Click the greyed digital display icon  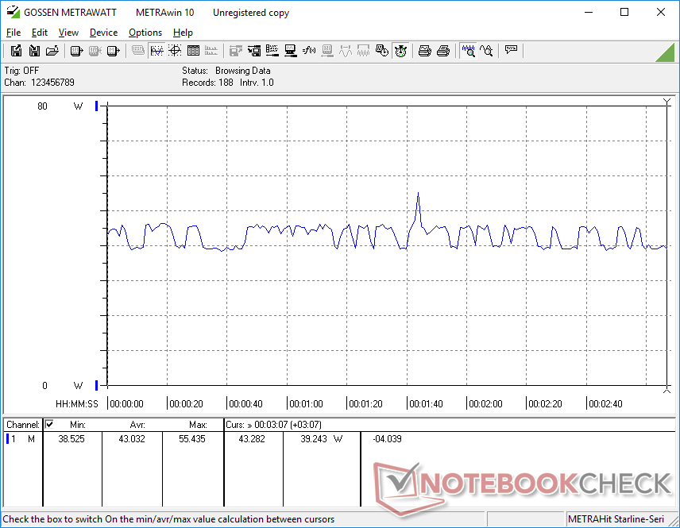pos(138,51)
